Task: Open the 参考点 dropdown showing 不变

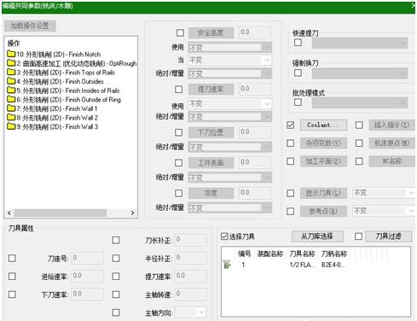Action: (383, 211)
